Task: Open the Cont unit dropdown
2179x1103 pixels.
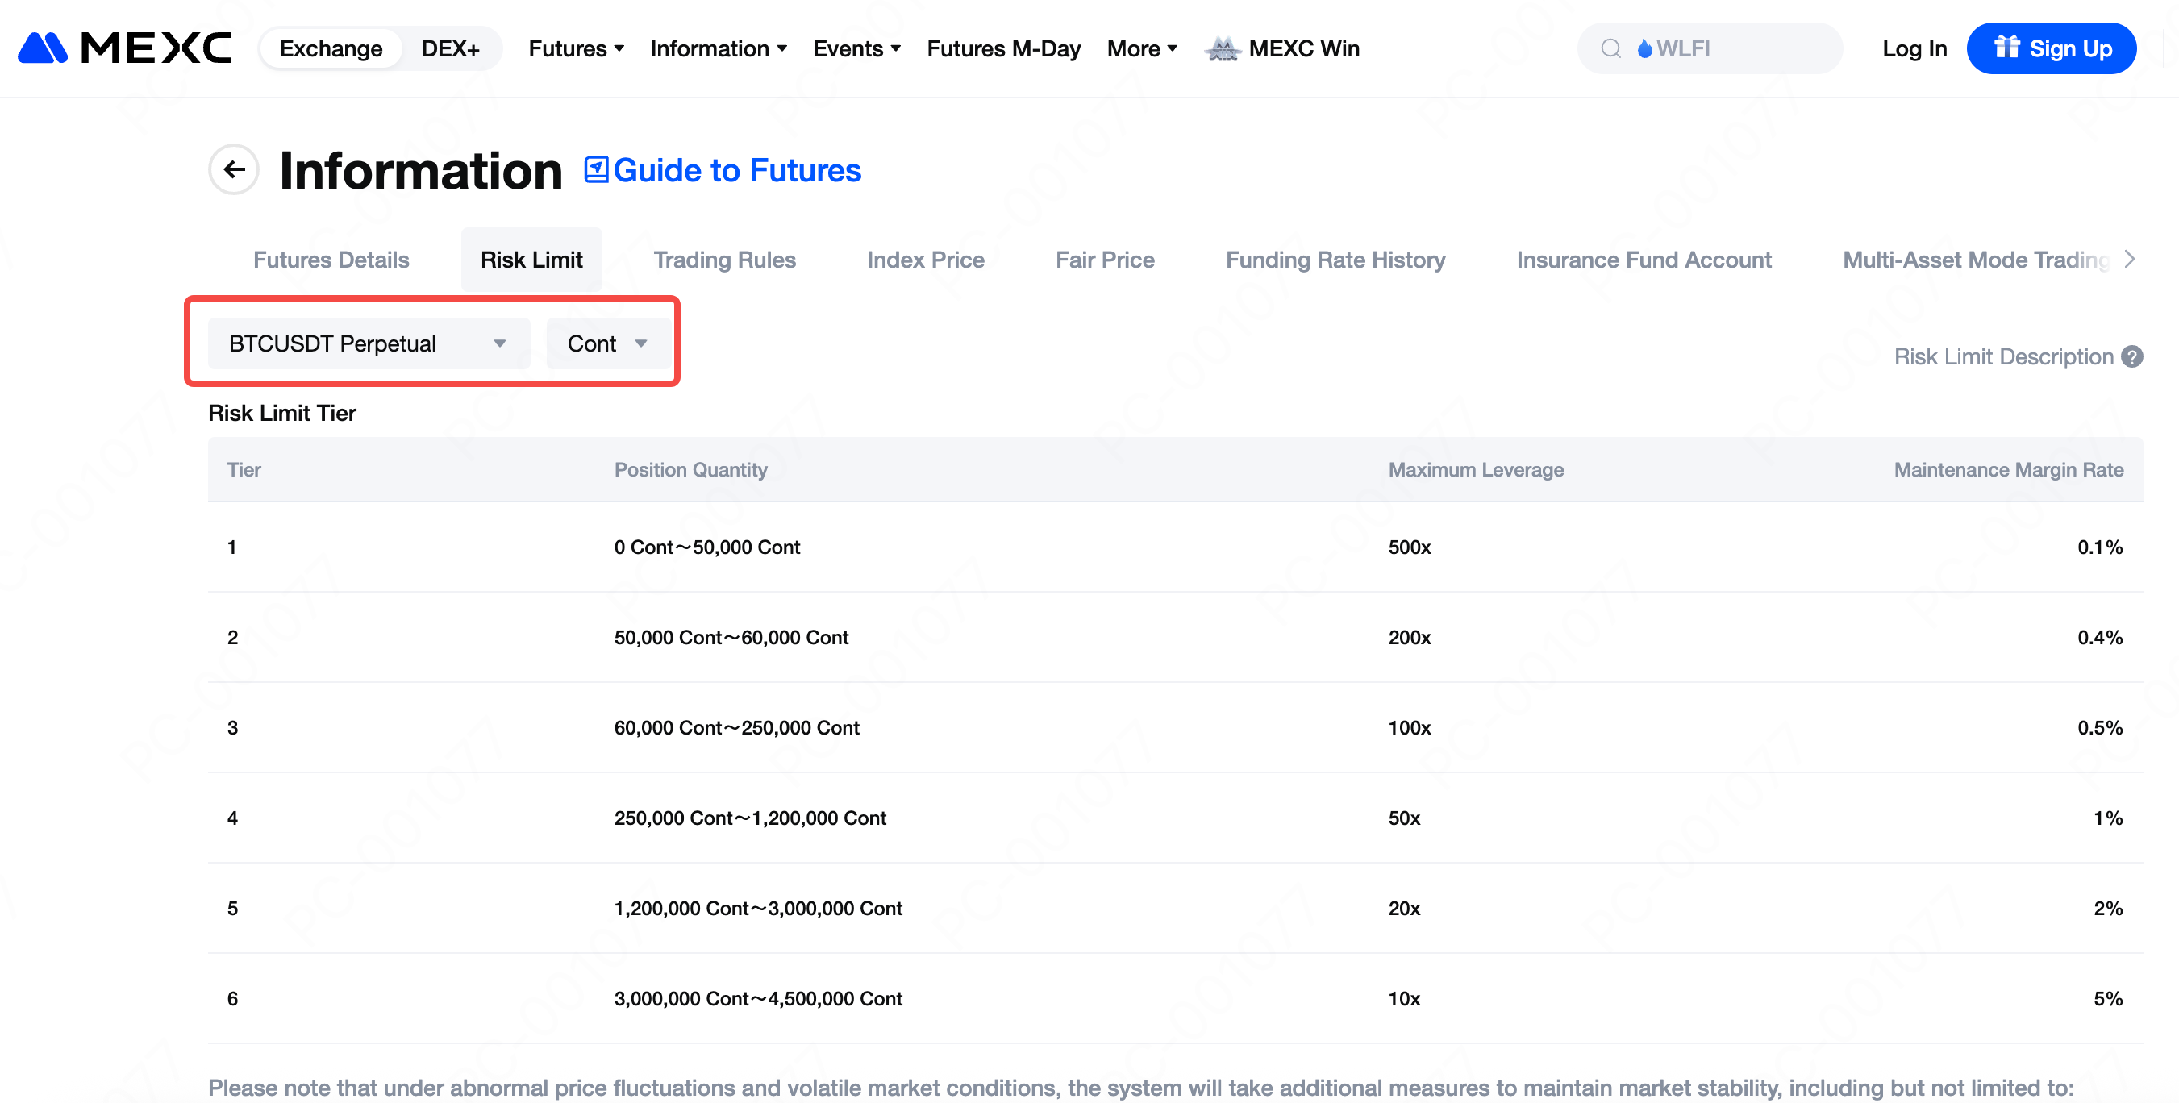Action: 606,343
